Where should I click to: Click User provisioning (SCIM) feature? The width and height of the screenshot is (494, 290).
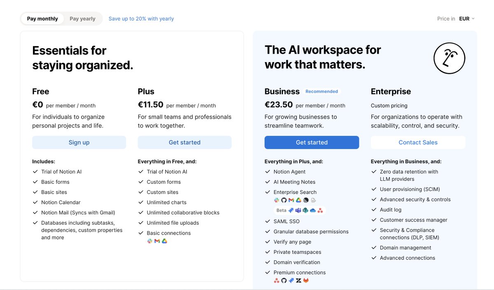pyautogui.click(x=410, y=189)
